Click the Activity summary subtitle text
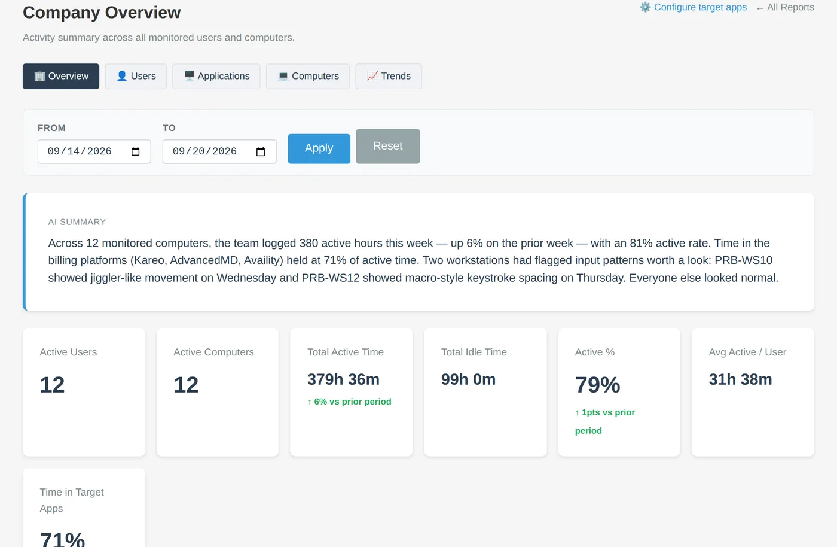Image resolution: width=837 pixels, height=547 pixels. [x=159, y=38]
